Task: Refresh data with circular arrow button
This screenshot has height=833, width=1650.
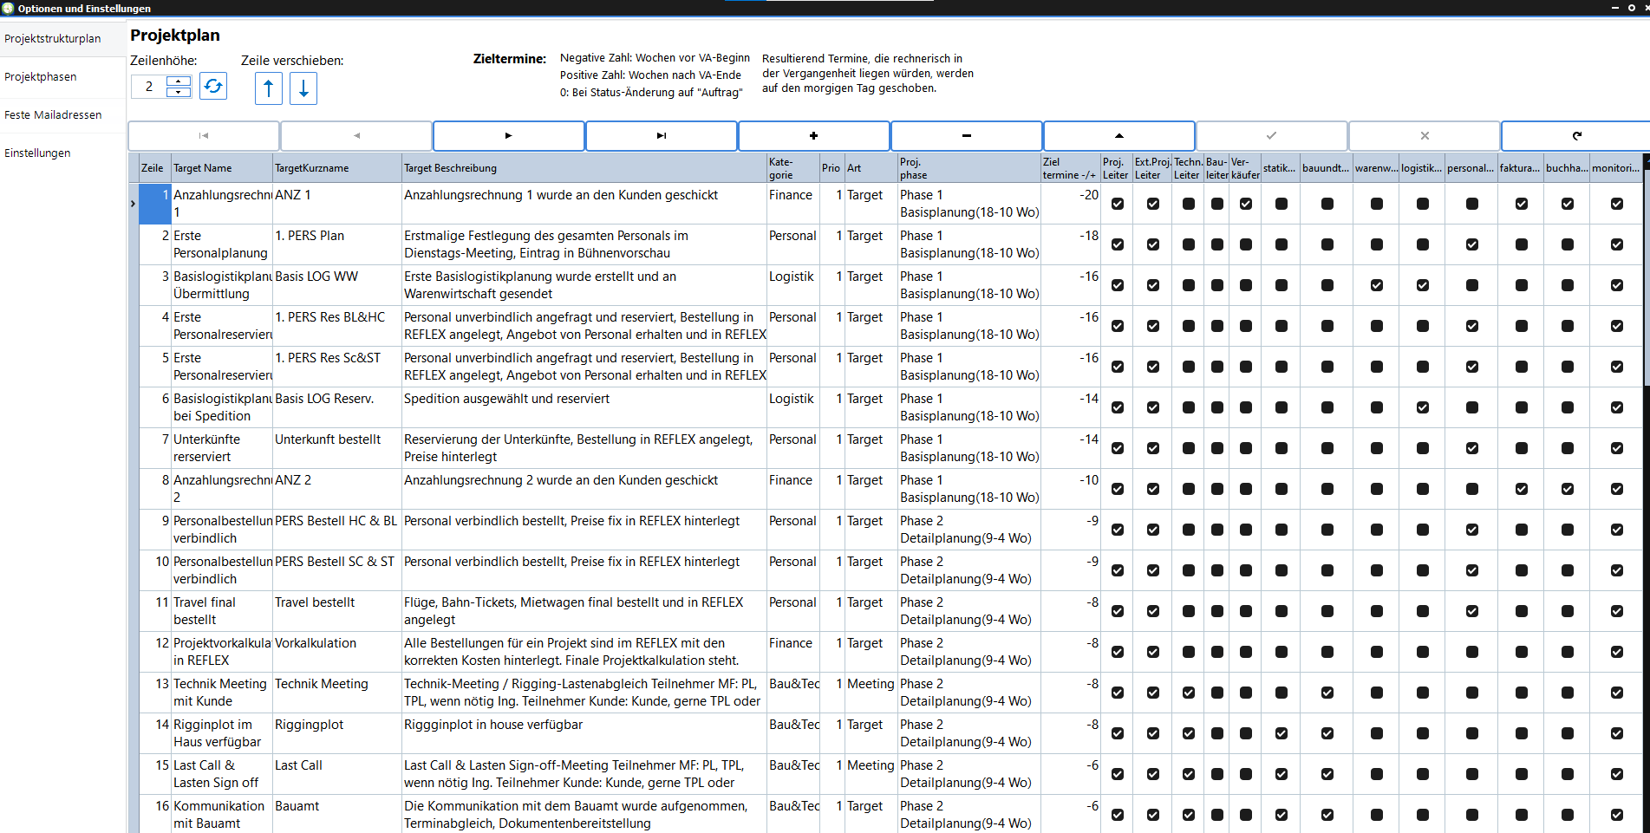Action: coord(1576,136)
